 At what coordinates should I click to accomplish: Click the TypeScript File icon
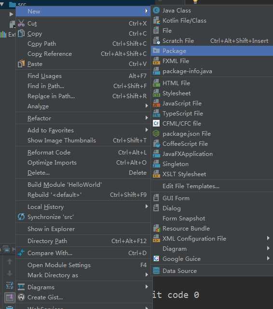tap(156, 113)
